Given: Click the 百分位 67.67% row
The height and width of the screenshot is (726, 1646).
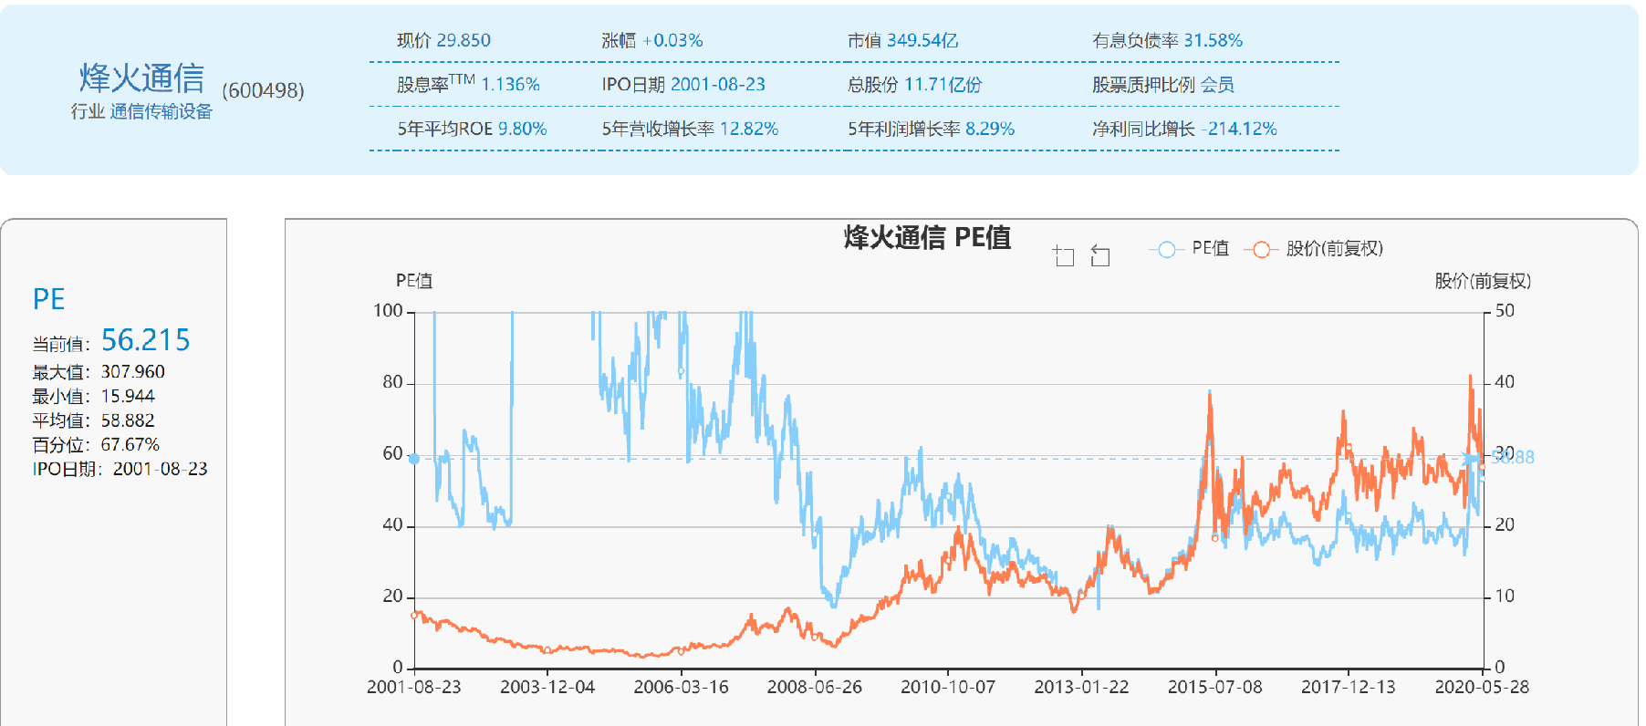Looking at the screenshot, I should coord(96,445).
